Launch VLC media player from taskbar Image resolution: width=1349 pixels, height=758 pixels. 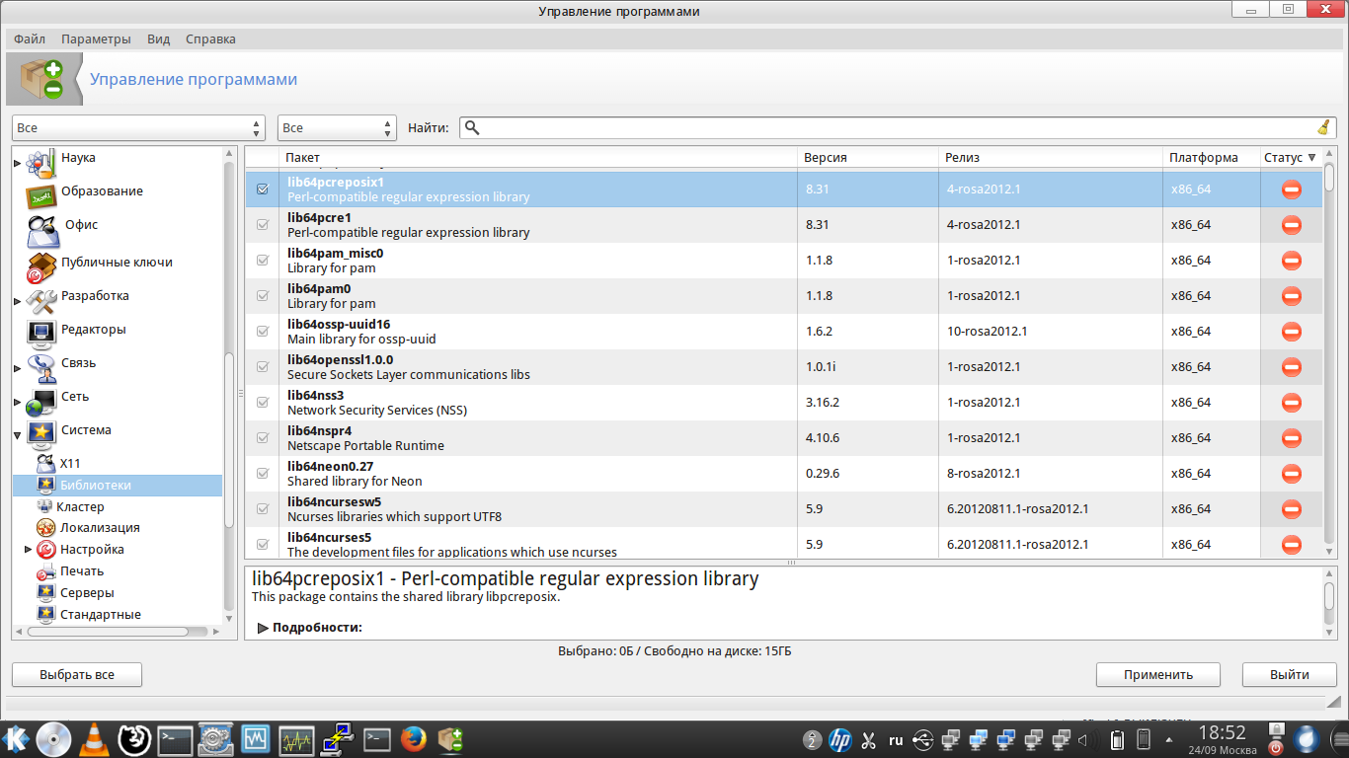[94, 738]
